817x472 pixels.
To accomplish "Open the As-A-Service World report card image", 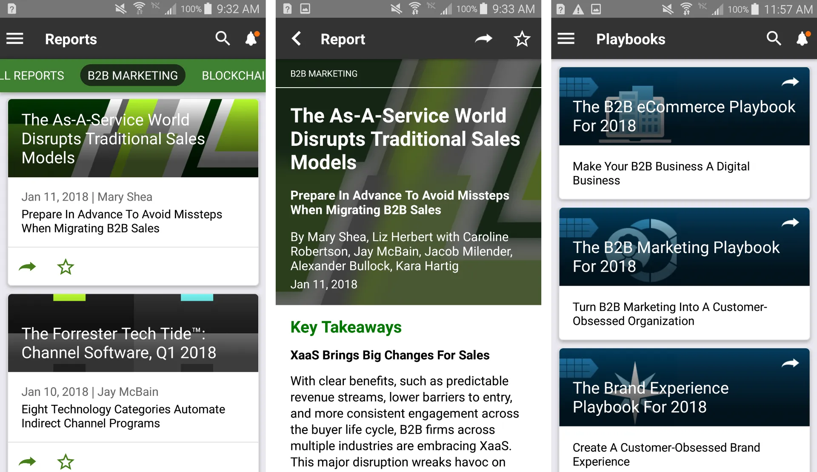I will coord(133,138).
